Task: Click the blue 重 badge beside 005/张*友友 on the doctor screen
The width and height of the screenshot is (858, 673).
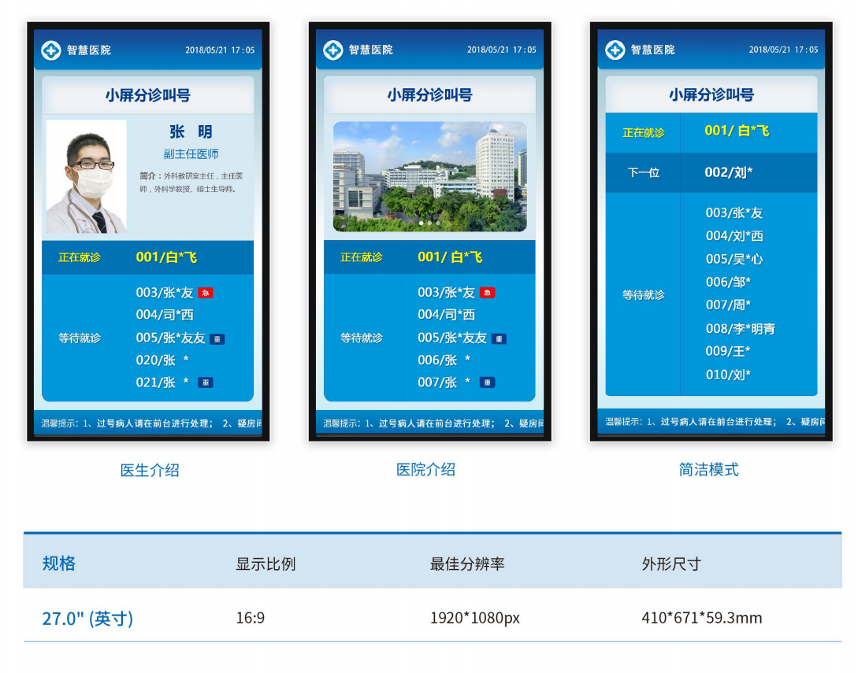Action: pyautogui.click(x=217, y=338)
